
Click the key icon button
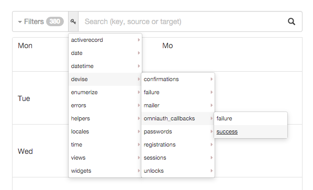73,21
